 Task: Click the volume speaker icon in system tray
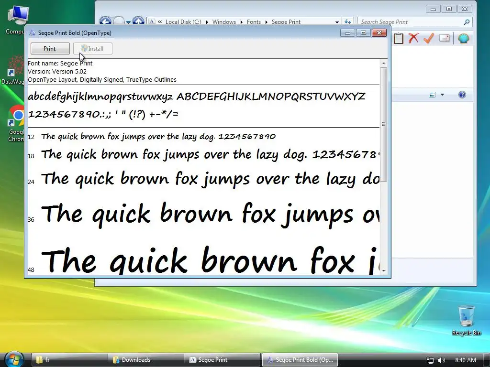pyautogui.click(x=442, y=360)
